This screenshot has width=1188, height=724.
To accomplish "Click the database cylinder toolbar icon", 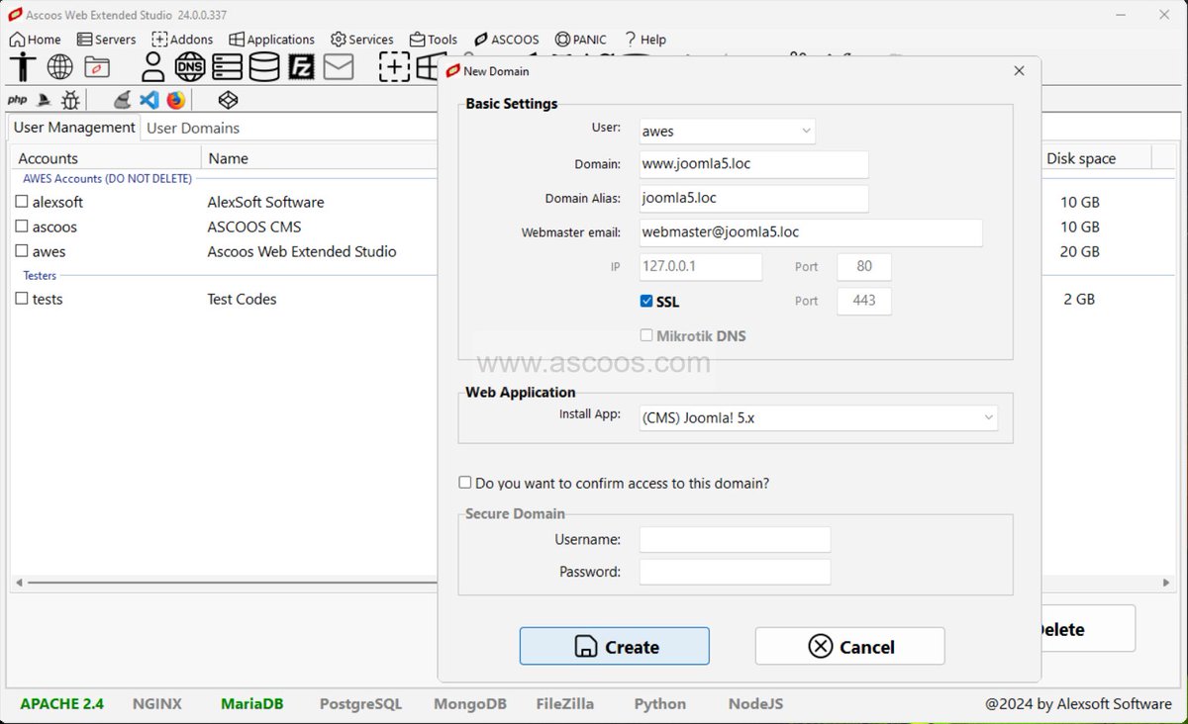I will 264,67.
